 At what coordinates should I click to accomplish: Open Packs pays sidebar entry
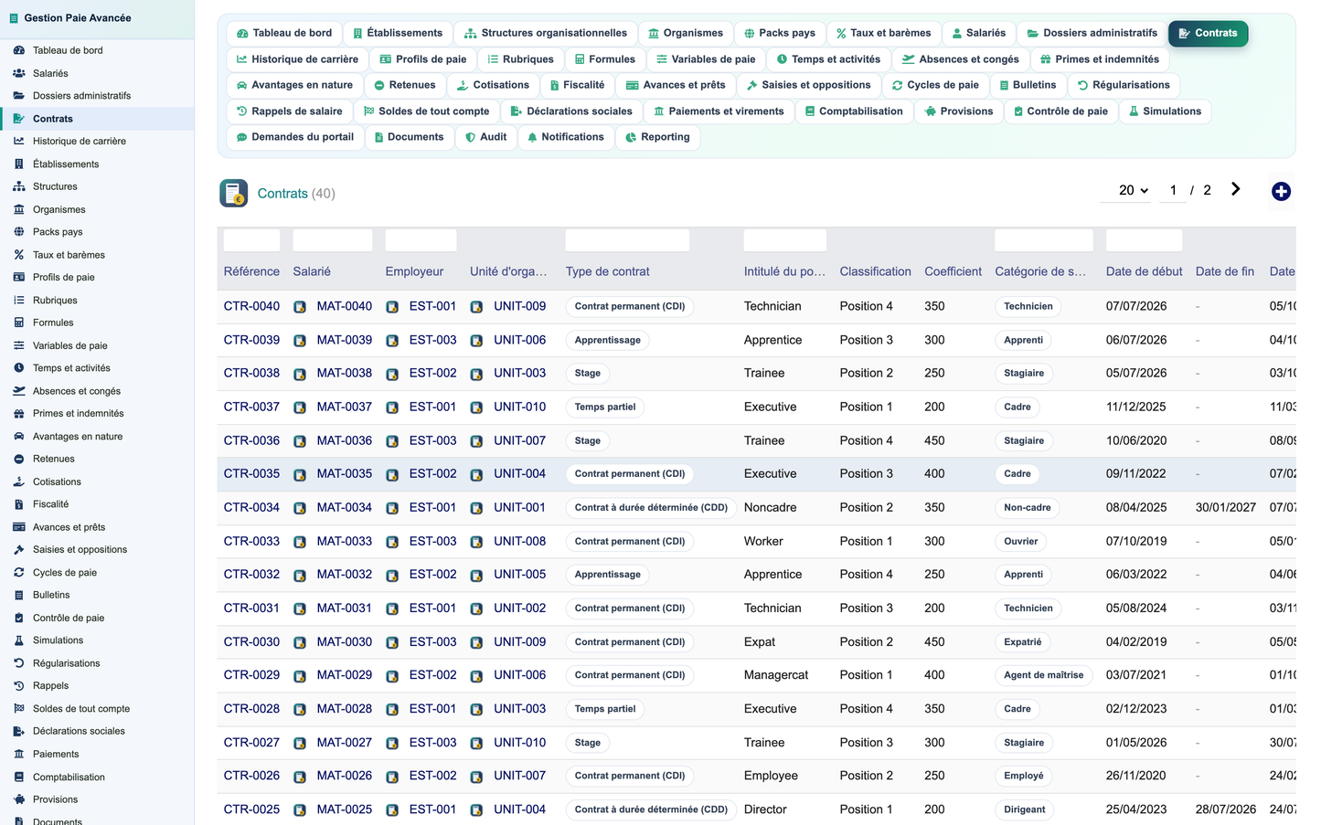click(x=97, y=232)
